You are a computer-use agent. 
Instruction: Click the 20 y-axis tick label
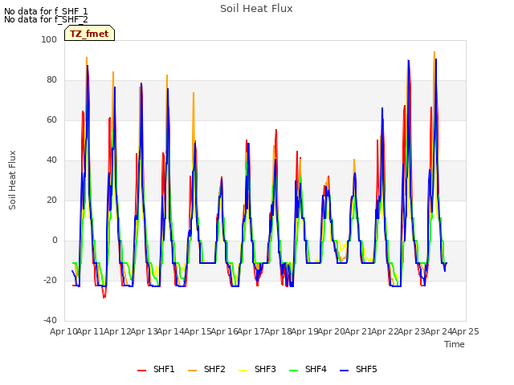pyautogui.click(x=51, y=200)
